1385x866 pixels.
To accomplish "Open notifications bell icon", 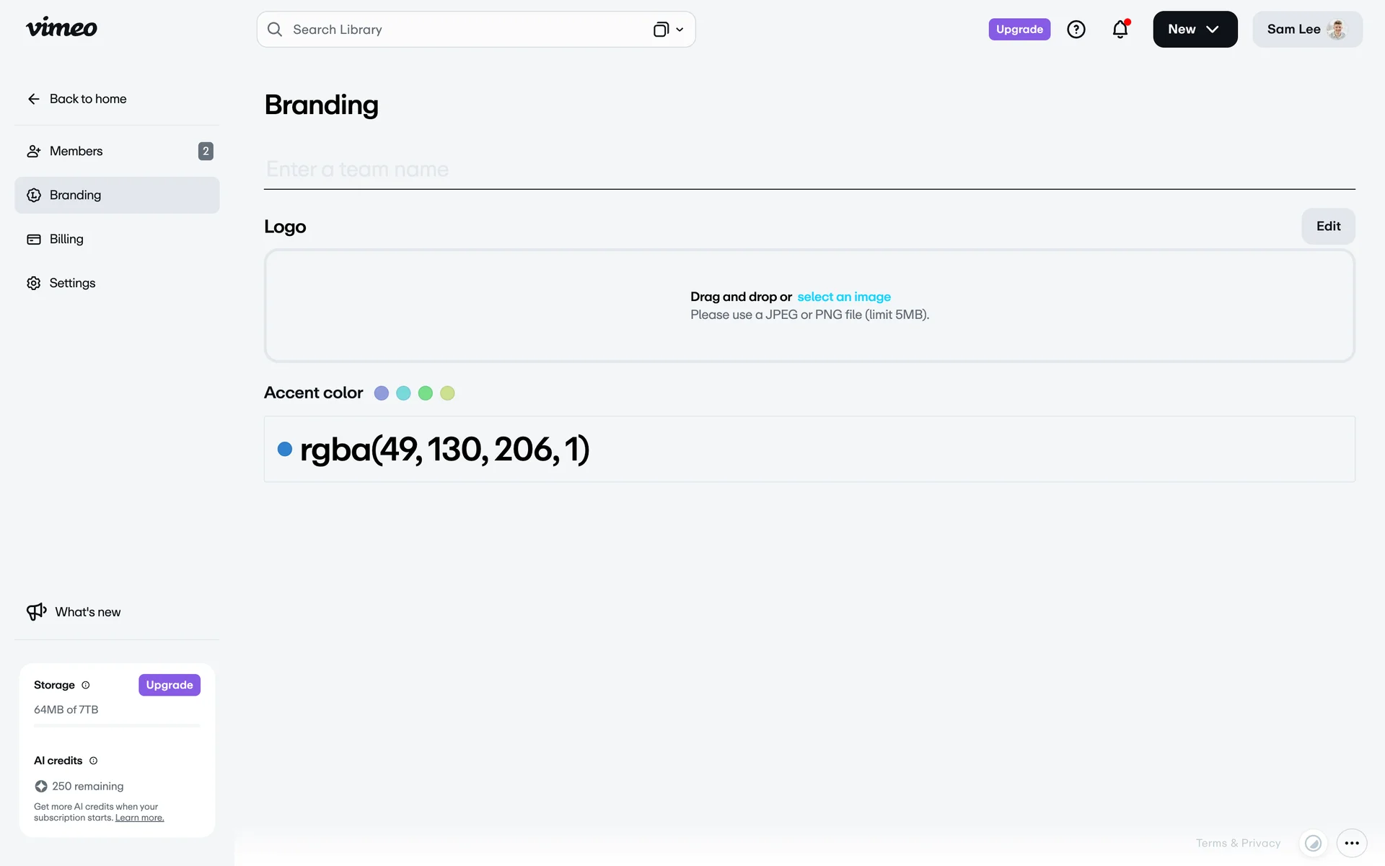I will coord(1120,30).
